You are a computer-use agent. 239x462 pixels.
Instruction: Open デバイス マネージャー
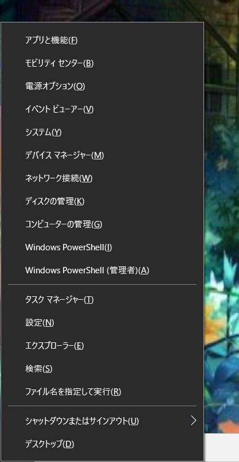[x=102, y=155]
